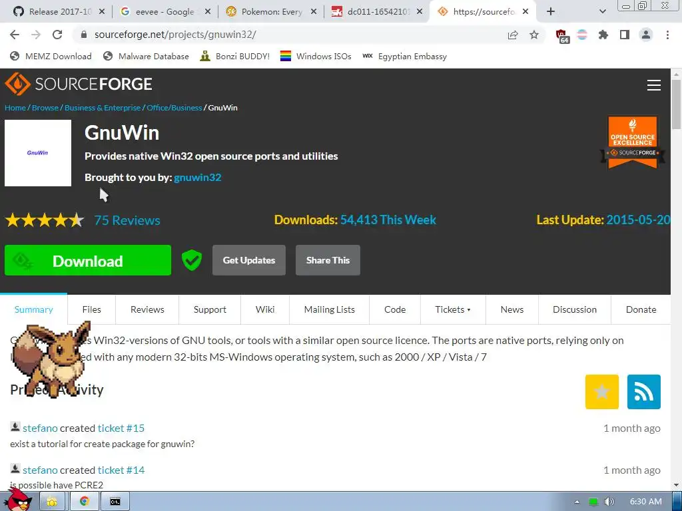Open ticket #15 link
The image size is (682, 511).
(121, 428)
